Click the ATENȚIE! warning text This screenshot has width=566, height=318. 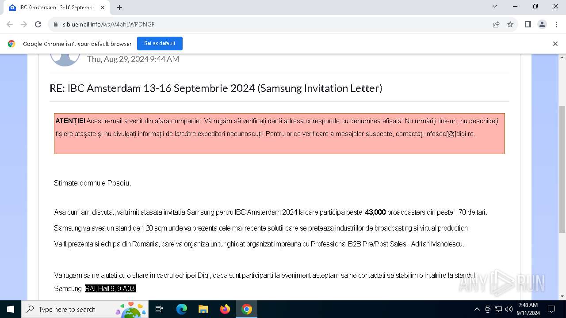tap(70, 121)
